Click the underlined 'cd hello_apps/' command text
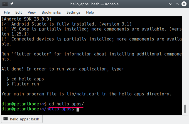 point(66,104)
